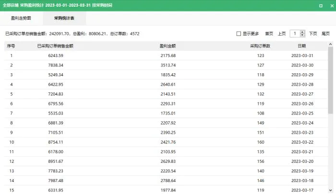Select sales amount cell 7838.34
This screenshot has width=336, height=194.
pyautogui.click(x=56, y=65)
